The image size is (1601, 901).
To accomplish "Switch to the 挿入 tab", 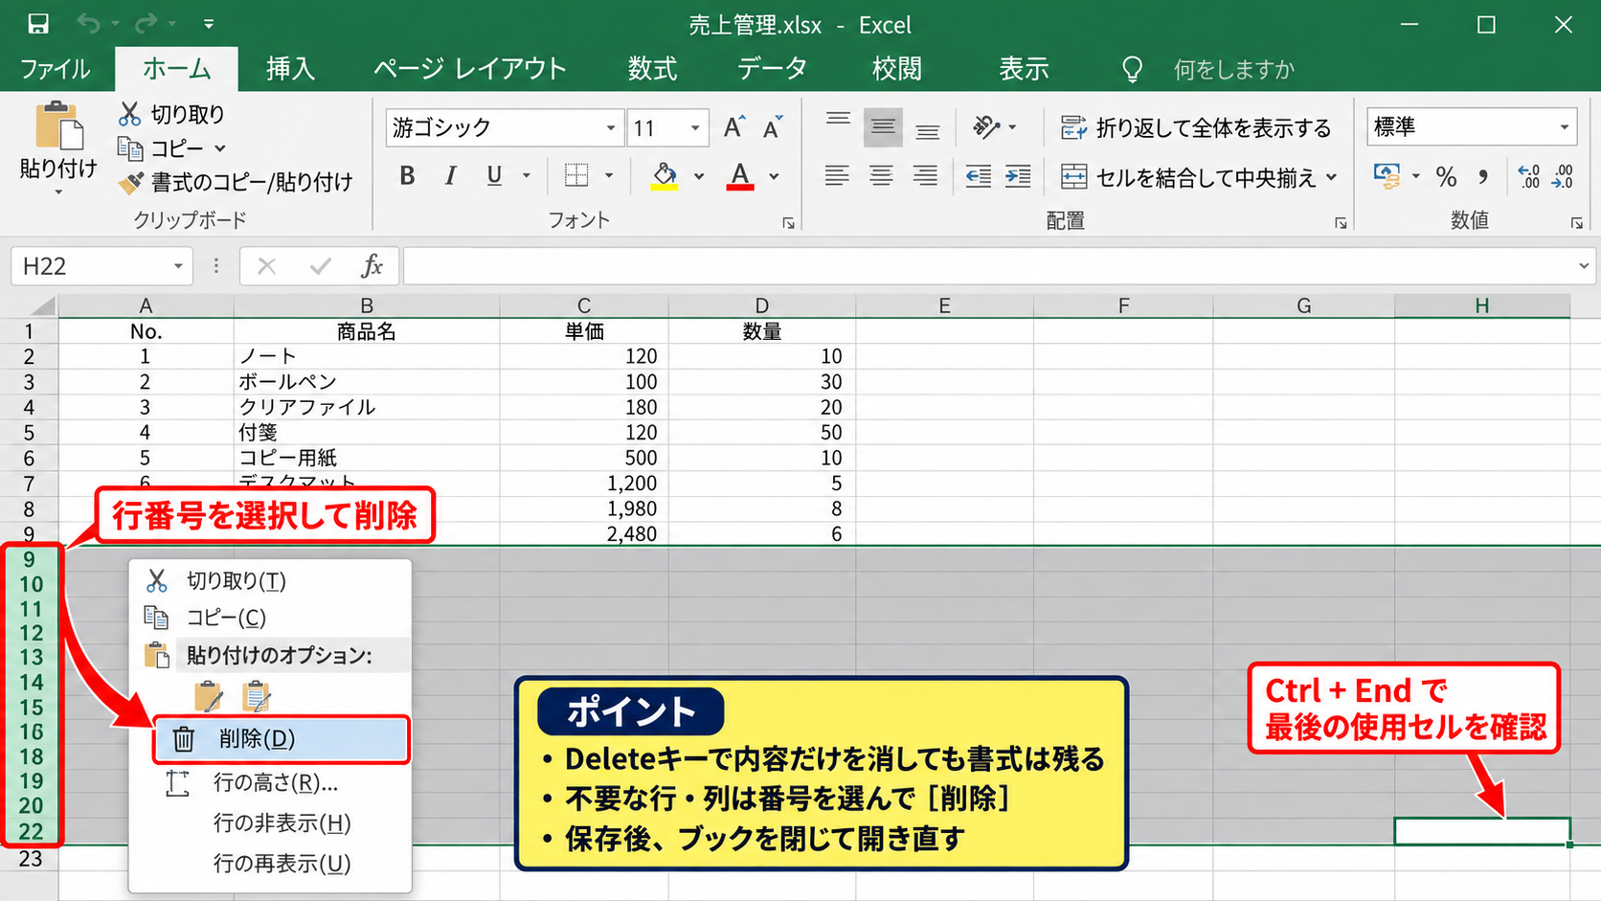I will pos(290,69).
